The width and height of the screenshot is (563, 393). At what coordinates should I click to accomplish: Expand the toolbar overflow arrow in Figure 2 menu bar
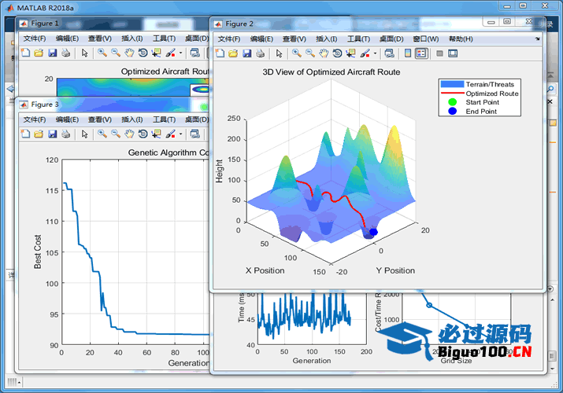coord(538,39)
